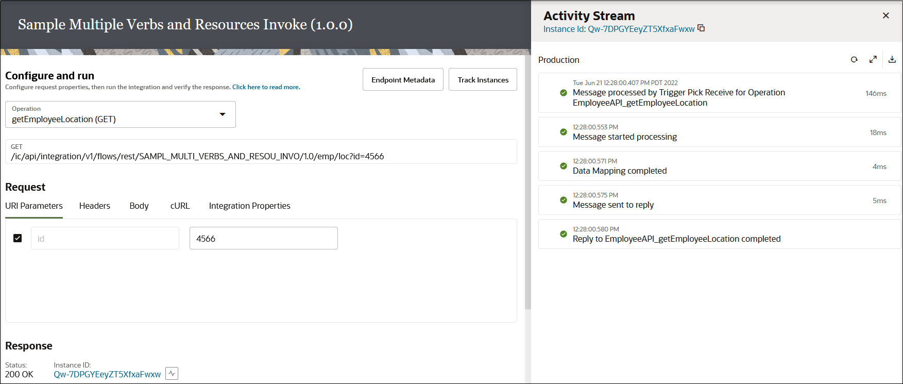Click the 'Configure and run' heading

tap(49, 76)
